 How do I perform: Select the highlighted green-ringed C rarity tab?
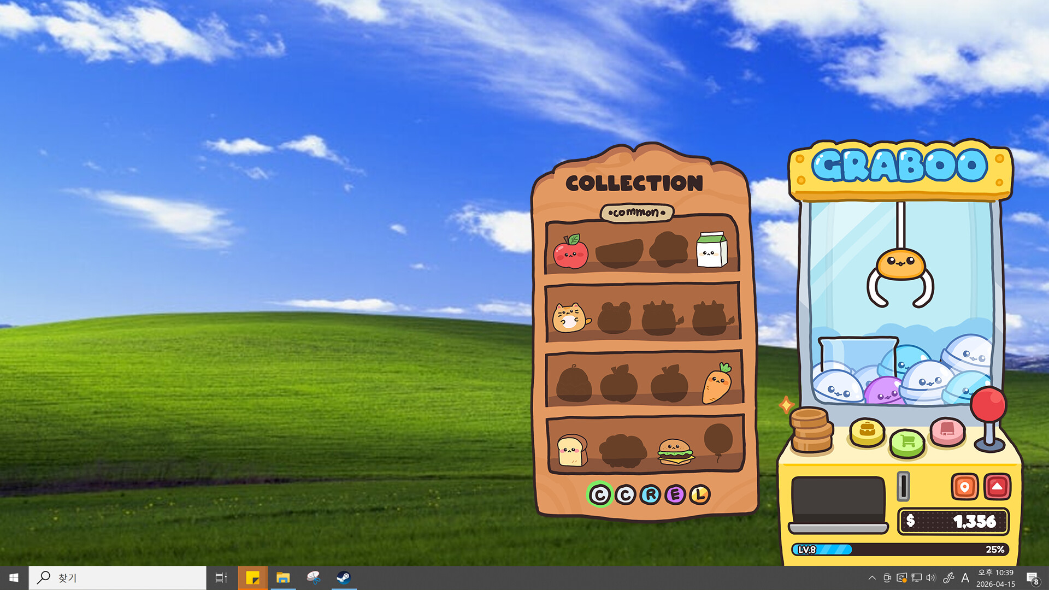click(599, 495)
